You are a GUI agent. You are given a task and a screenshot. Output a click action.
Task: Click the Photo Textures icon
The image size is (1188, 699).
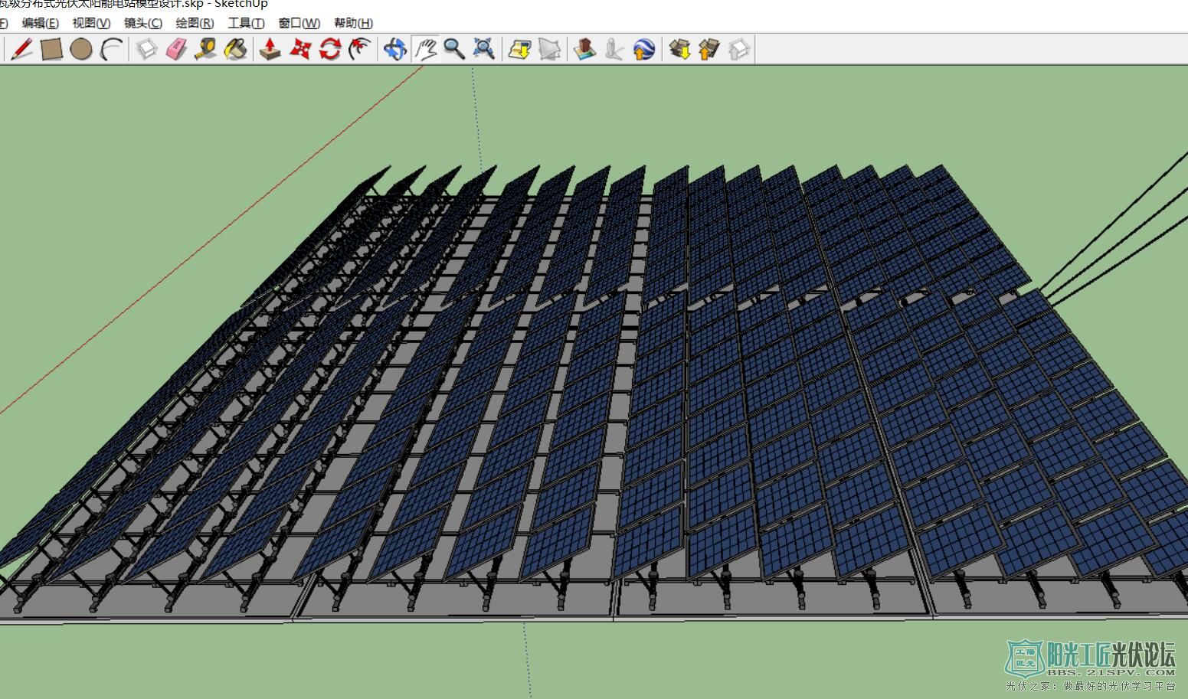tap(614, 50)
